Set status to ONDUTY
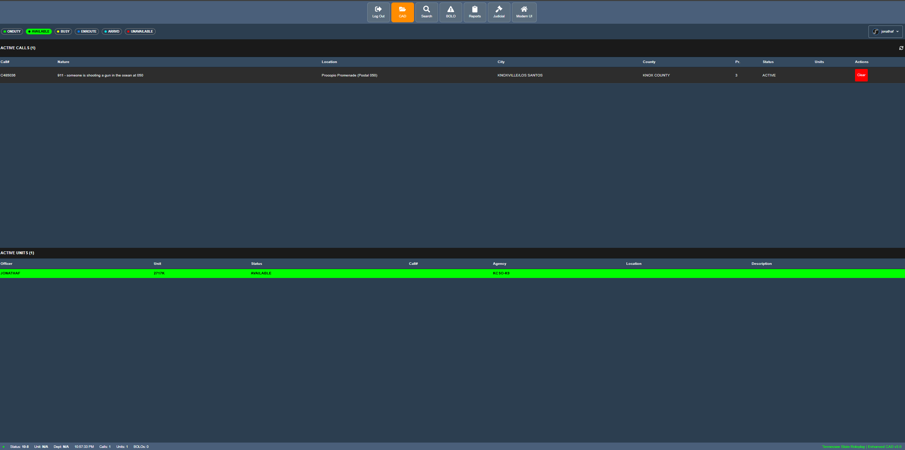905x450 pixels. coord(12,32)
